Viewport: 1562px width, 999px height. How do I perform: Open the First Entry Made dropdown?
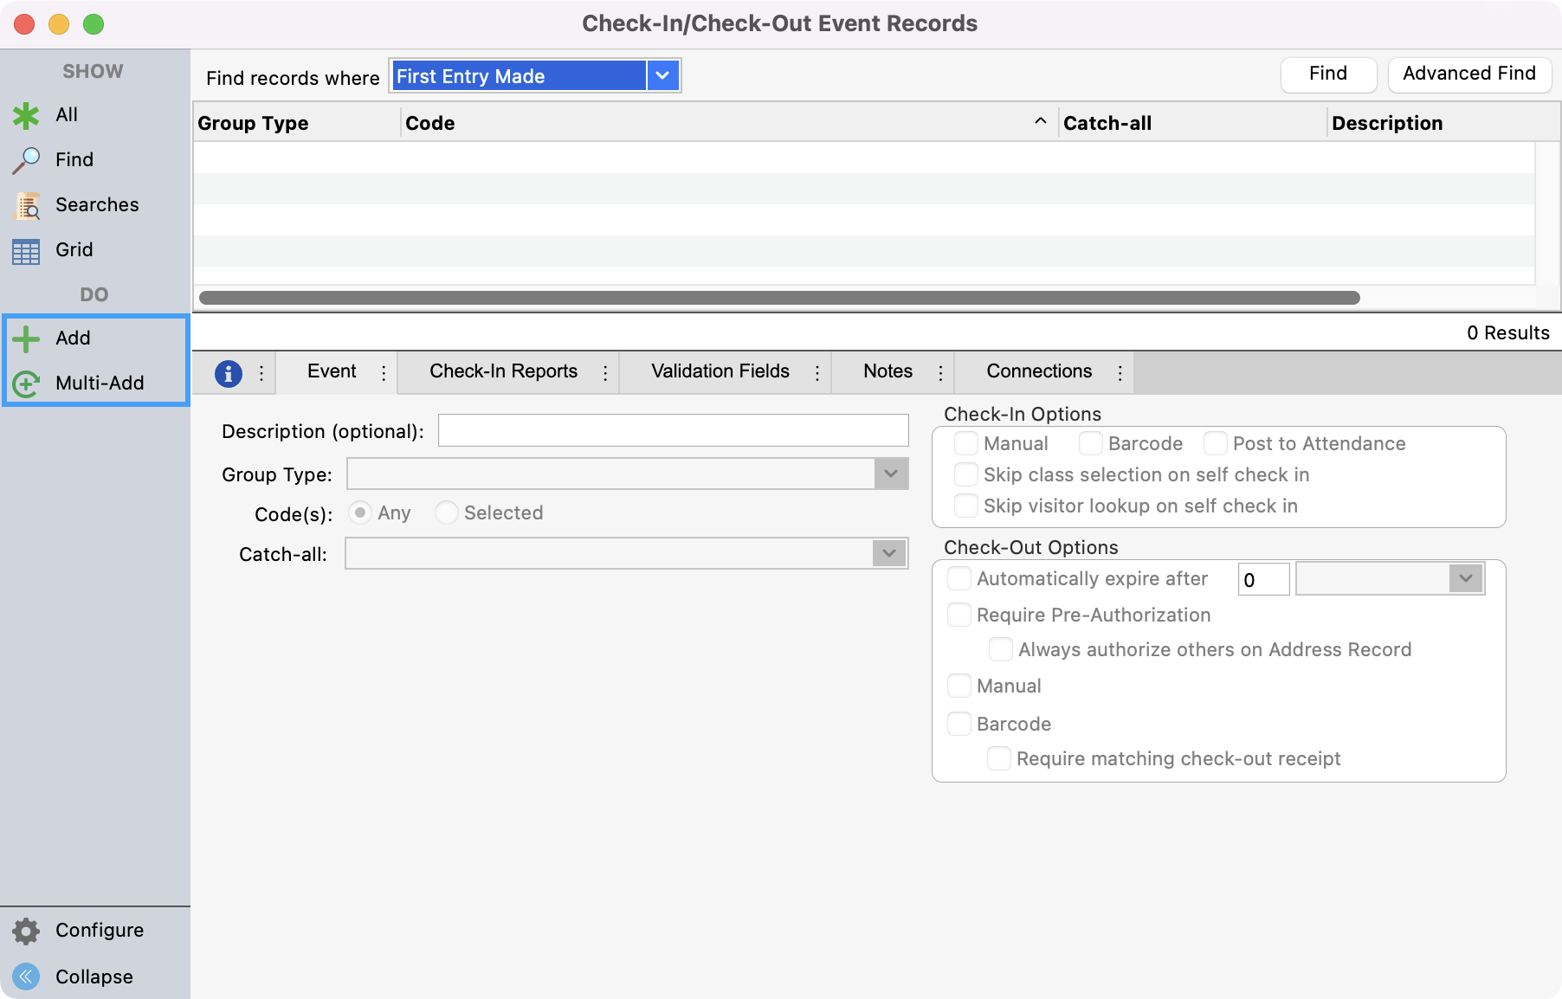click(661, 76)
